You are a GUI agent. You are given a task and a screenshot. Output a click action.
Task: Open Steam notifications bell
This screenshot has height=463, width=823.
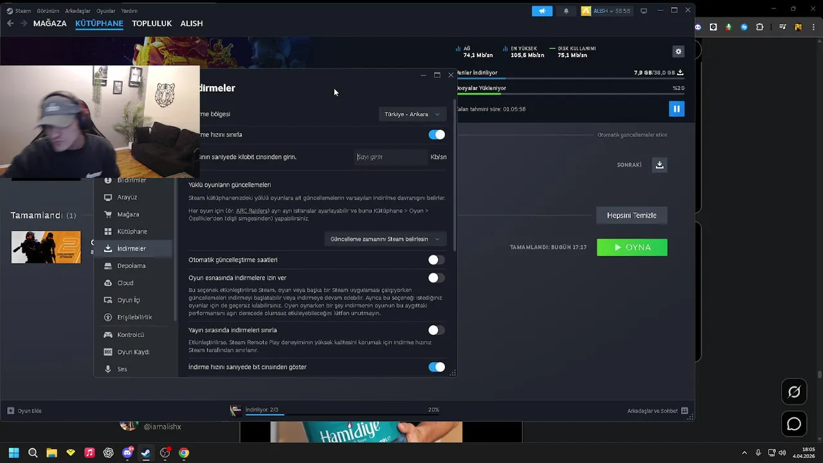click(566, 11)
